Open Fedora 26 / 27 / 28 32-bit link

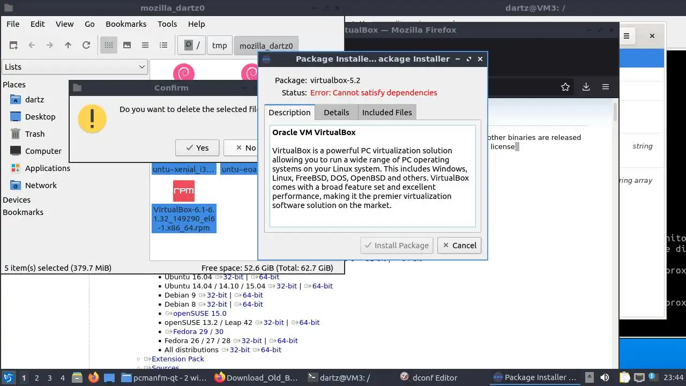pos(251,341)
